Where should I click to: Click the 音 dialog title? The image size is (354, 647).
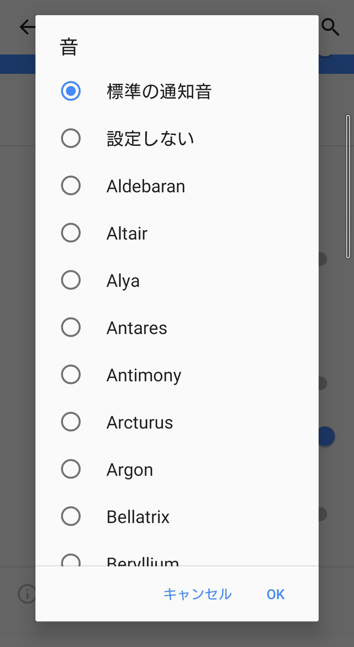[x=69, y=47]
